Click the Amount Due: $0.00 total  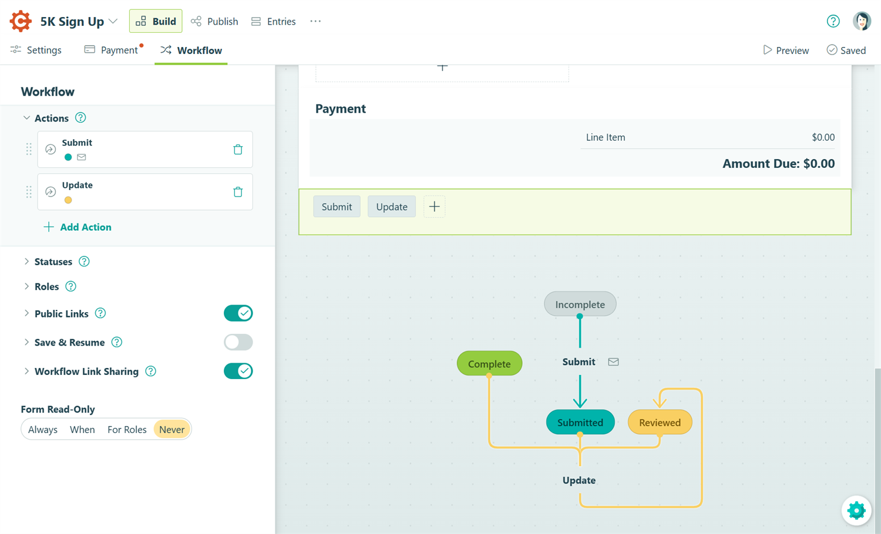(x=778, y=164)
